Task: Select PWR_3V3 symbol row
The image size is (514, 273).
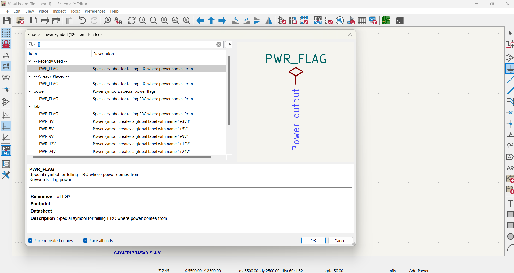Action: (127, 121)
